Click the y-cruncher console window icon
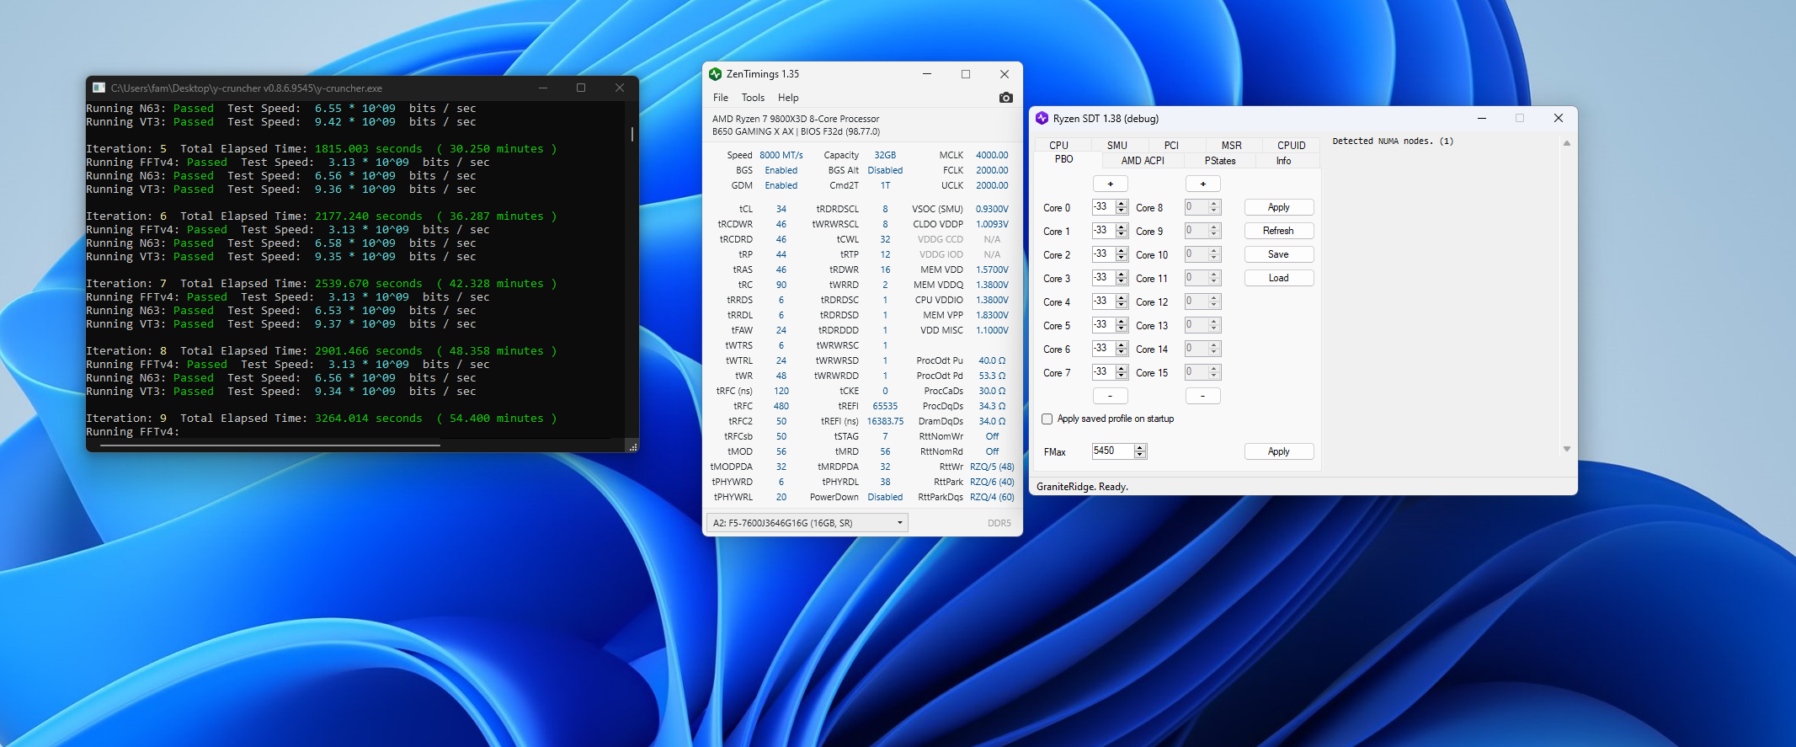The height and width of the screenshot is (747, 1796). [99, 88]
